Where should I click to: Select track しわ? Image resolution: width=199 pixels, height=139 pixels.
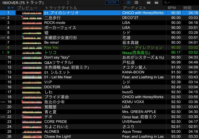(48, 92)
